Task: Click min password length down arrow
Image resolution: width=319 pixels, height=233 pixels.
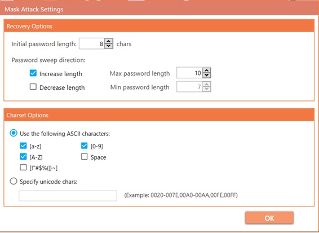Action: tap(207, 89)
